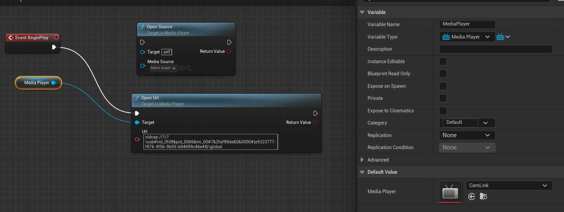The width and height of the screenshot is (564, 212).
Task: Click the Replication Condition label
Action: 390,147
